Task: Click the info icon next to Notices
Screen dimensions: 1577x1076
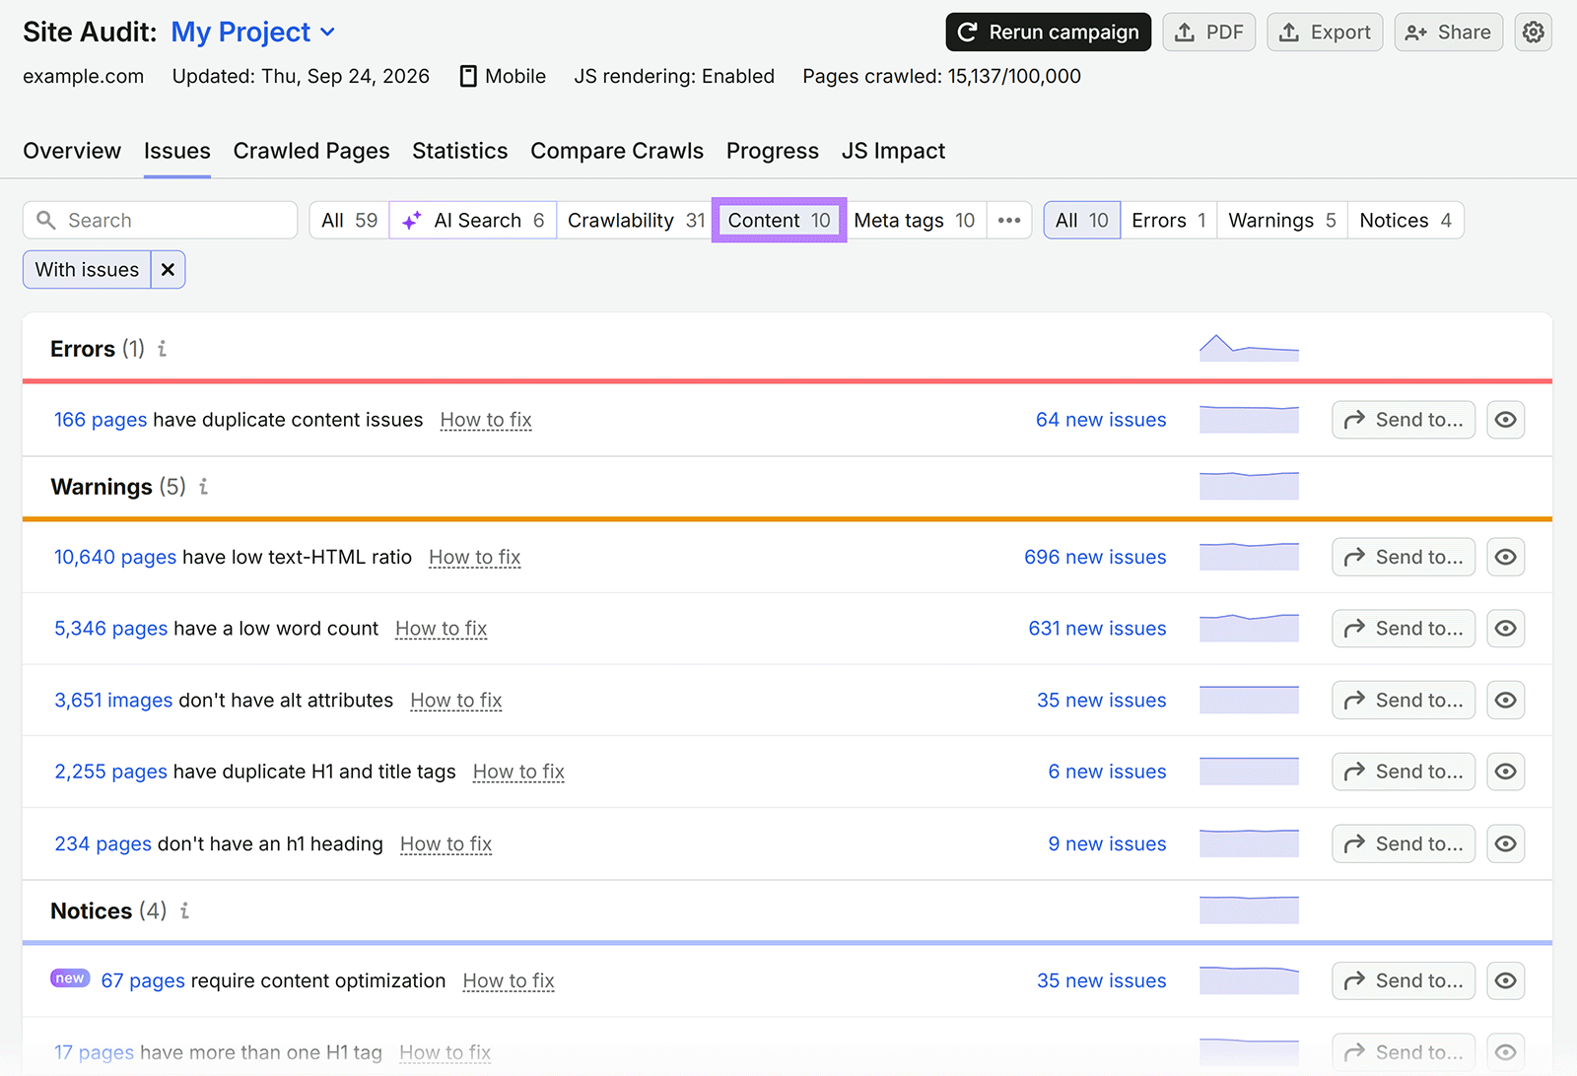Action: (184, 910)
